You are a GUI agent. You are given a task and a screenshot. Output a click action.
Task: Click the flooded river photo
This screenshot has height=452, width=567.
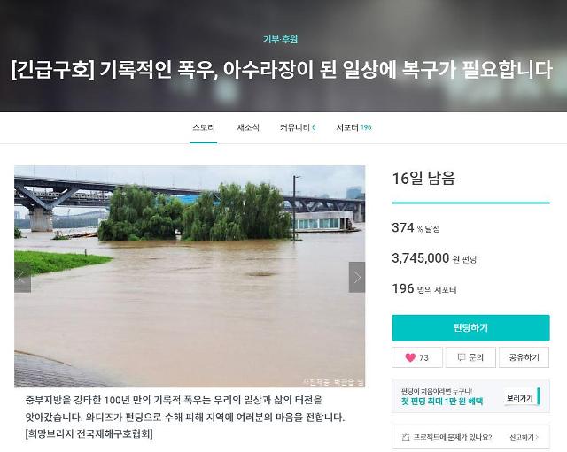(x=190, y=276)
